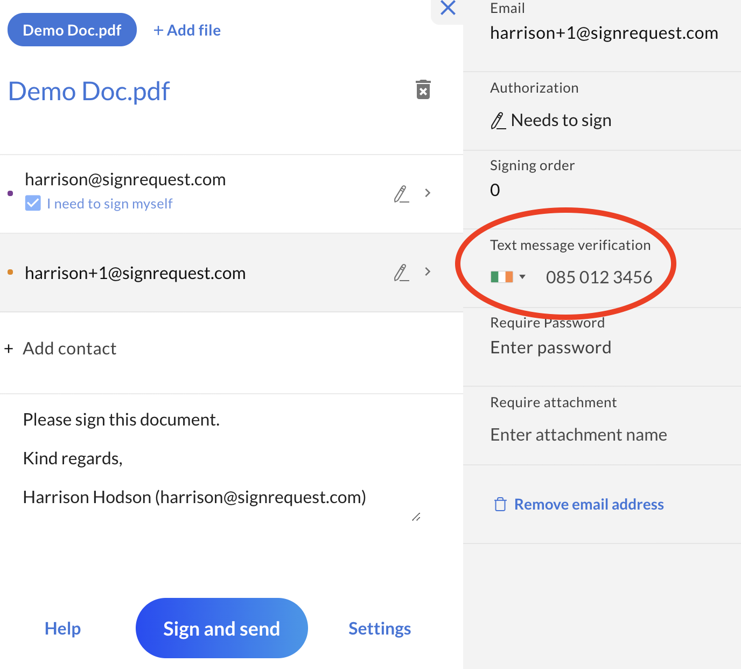The height and width of the screenshot is (669, 741).
Task: Open the Settings link
Action: 380,628
